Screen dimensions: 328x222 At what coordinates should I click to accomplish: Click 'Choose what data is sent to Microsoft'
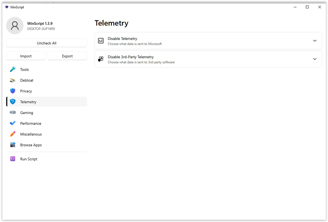[x=135, y=44]
